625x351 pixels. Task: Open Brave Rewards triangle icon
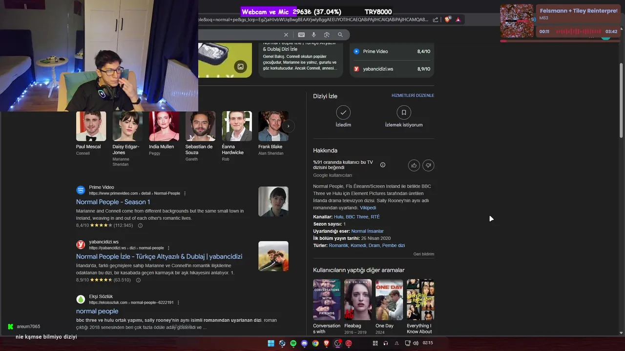pos(458,19)
